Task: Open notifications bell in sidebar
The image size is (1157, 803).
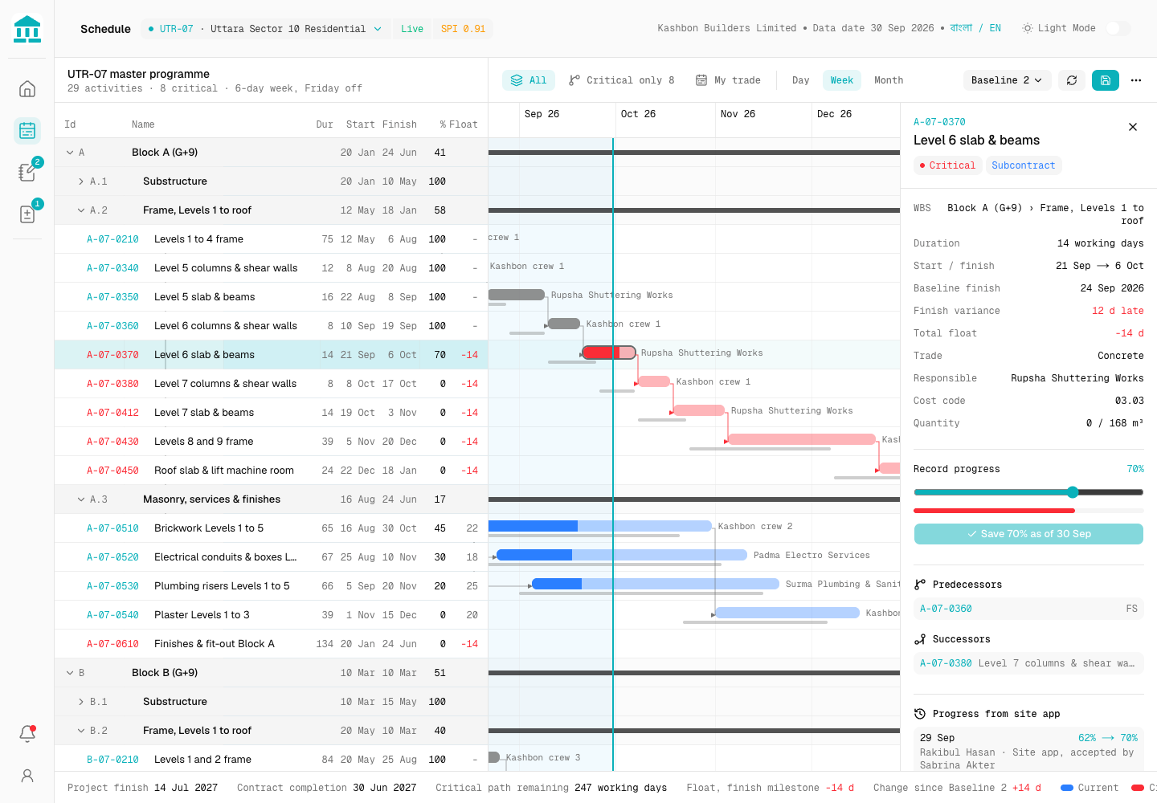Action: pos(27,734)
